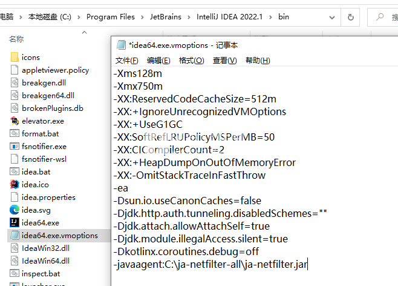
Task: Click the HeapDumpOnOutOfMemoryError line
Action: coord(204,162)
